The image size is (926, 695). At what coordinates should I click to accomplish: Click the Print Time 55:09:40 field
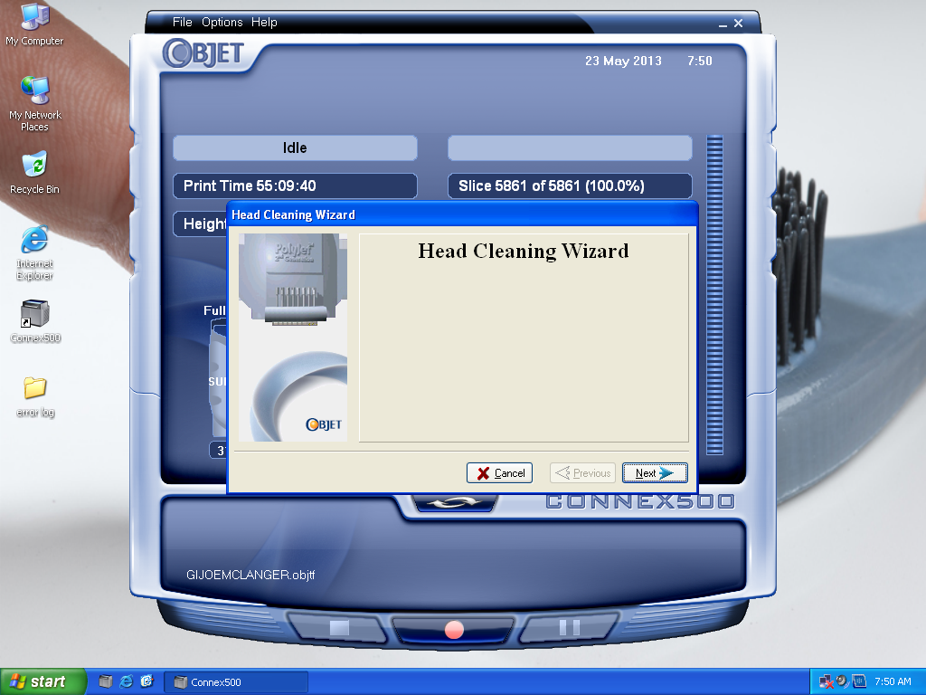(295, 186)
